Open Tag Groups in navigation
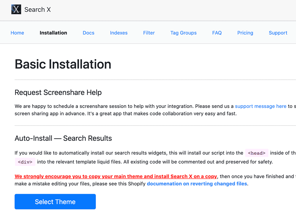The height and width of the screenshot is (215, 296). pos(184,33)
